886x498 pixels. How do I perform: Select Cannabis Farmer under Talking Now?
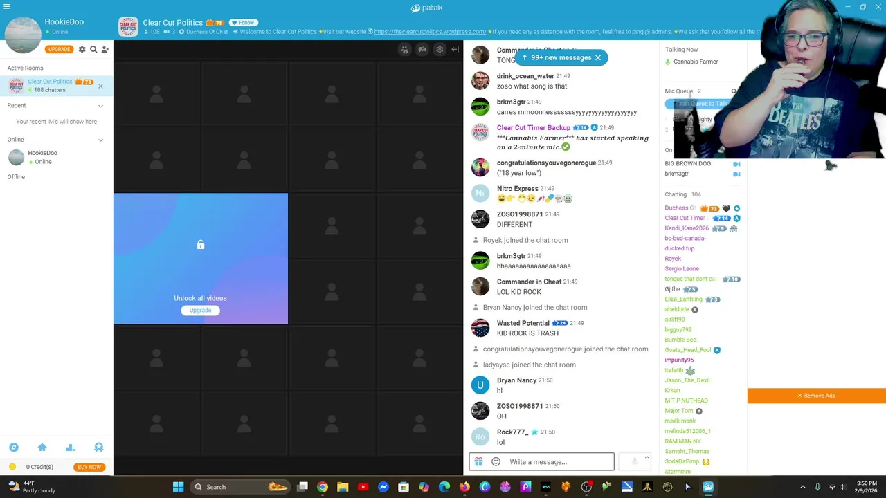696,62
